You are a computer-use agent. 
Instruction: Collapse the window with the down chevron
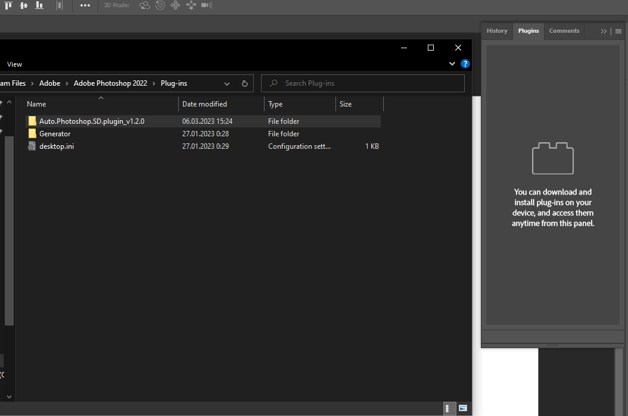452,63
